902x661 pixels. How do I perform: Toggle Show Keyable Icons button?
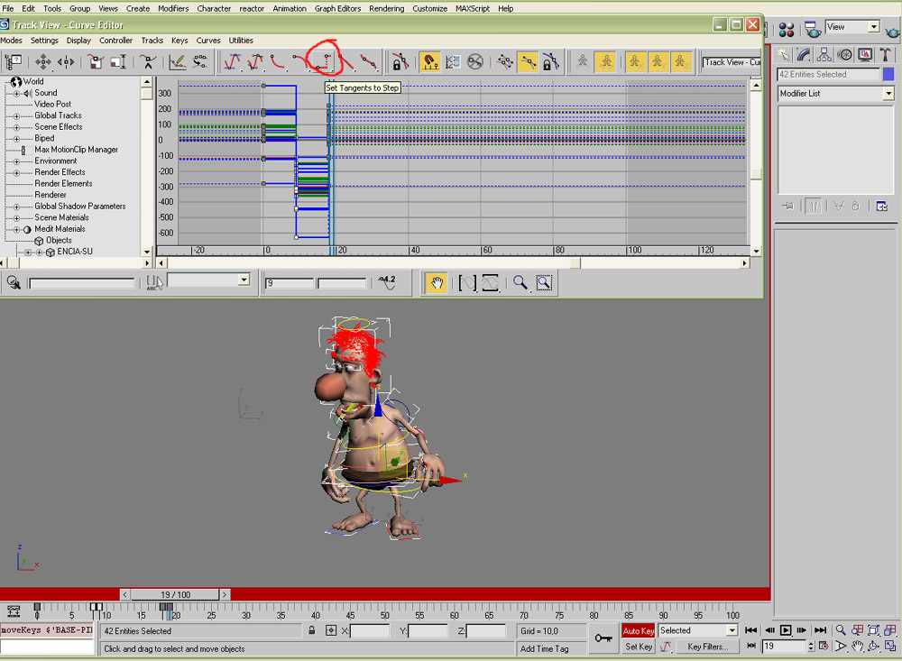point(475,61)
